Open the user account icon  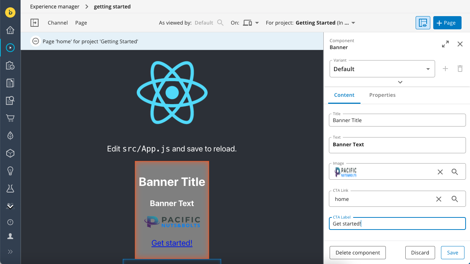point(10,236)
